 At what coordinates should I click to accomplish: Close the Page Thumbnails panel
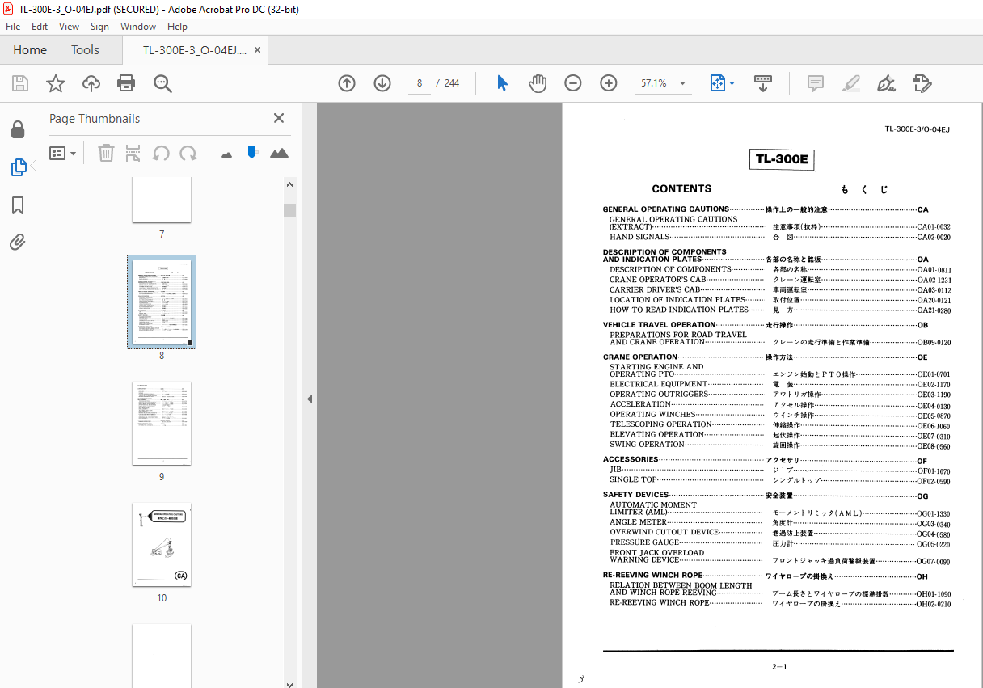(x=279, y=118)
